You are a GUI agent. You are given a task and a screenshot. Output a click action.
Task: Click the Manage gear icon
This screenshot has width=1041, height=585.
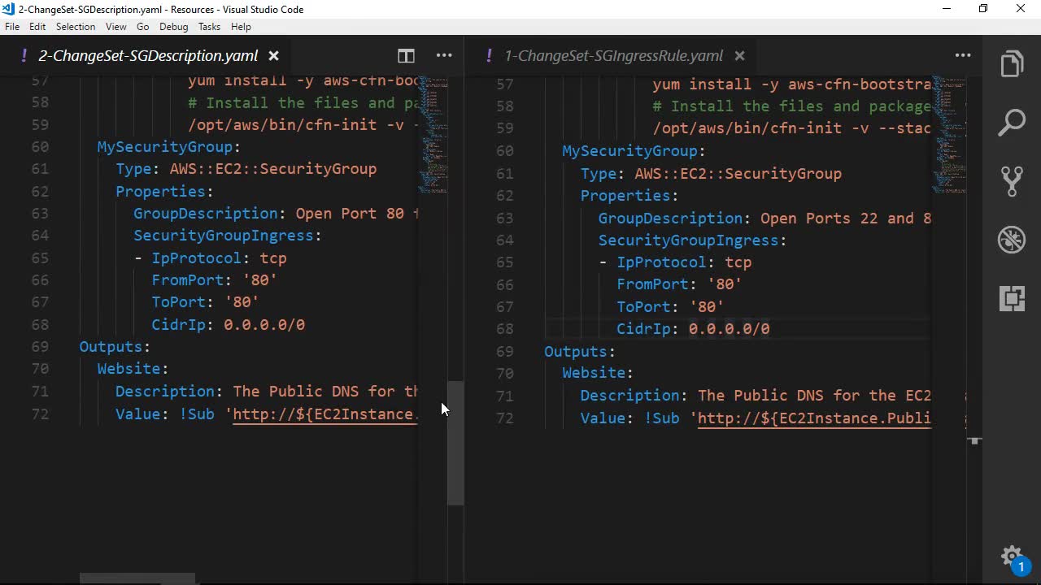tap(1011, 557)
